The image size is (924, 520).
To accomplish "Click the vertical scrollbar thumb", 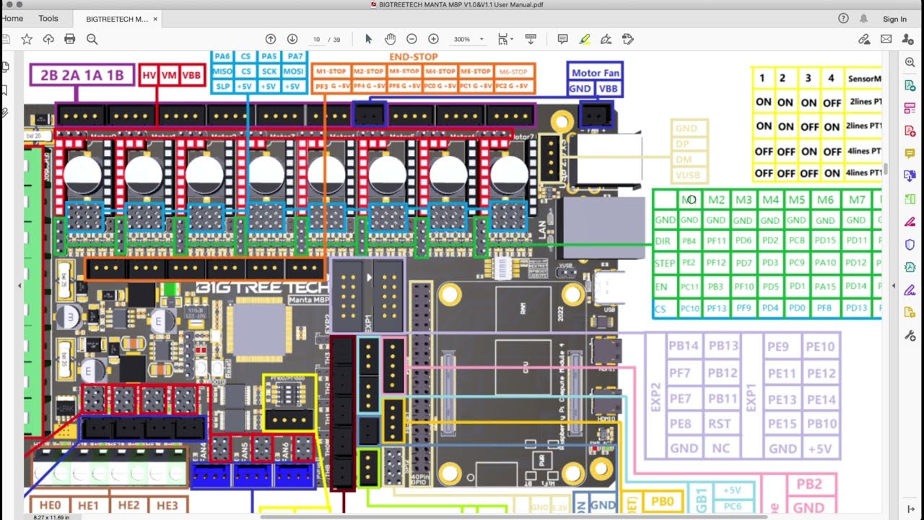I will [x=885, y=170].
